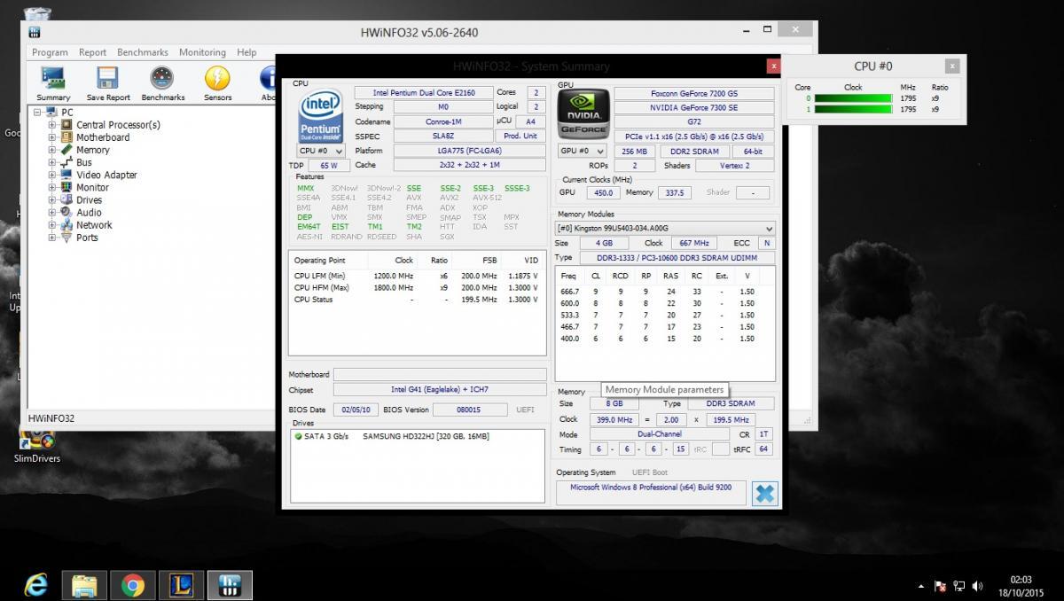This screenshot has width=1064, height=601.
Task: Select the Ports icon in the tree
Action: tap(66, 238)
